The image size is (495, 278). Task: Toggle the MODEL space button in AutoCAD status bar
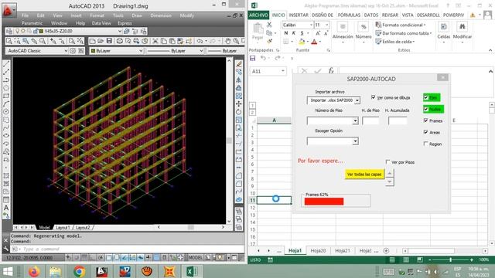point(196,257)
